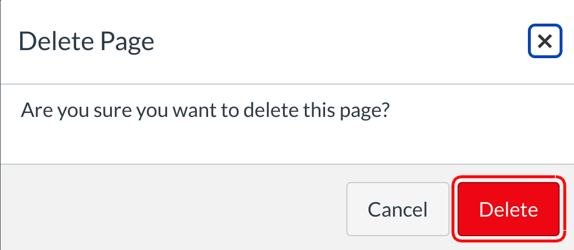Viewport: 574px width, 250px height.
Task: Click the blue-outlined close X button
Action: pos(545,41)
